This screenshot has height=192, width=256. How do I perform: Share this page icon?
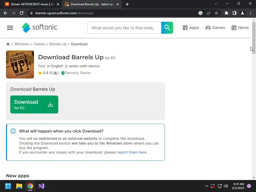click(208, 13)
